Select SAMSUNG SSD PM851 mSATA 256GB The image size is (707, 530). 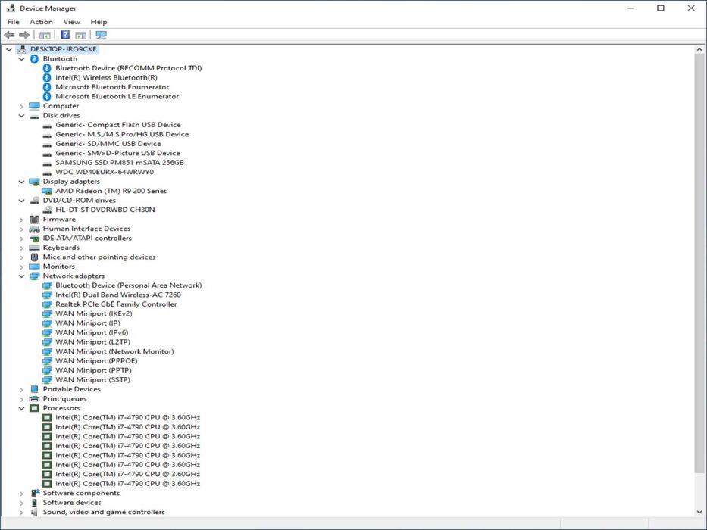[x=120, y=162]
